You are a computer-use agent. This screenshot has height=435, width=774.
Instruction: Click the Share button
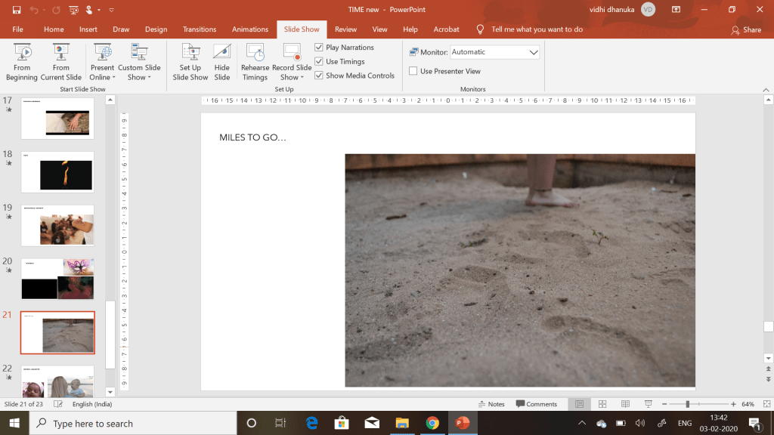pos(746,29)
